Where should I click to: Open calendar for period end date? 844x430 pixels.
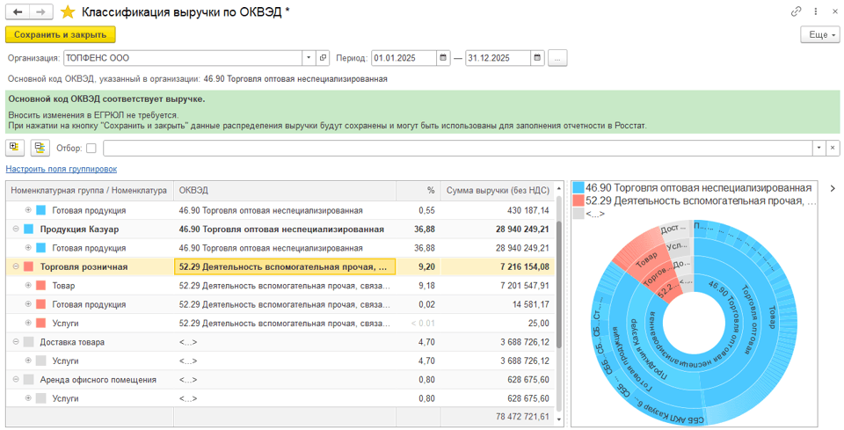[x=538, y=58]
